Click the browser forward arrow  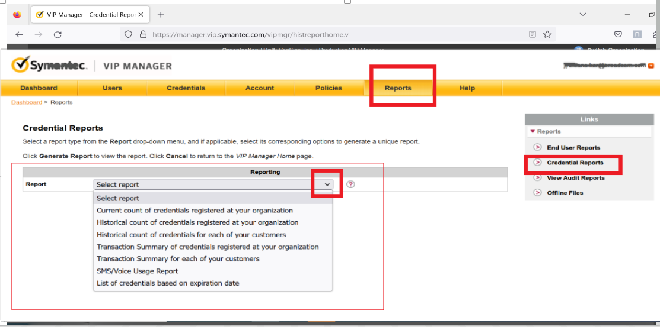coord(39,34)
